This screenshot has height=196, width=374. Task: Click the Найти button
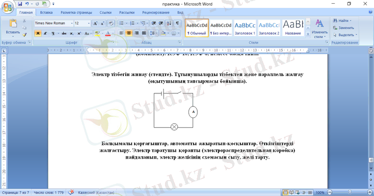(344, 21)
